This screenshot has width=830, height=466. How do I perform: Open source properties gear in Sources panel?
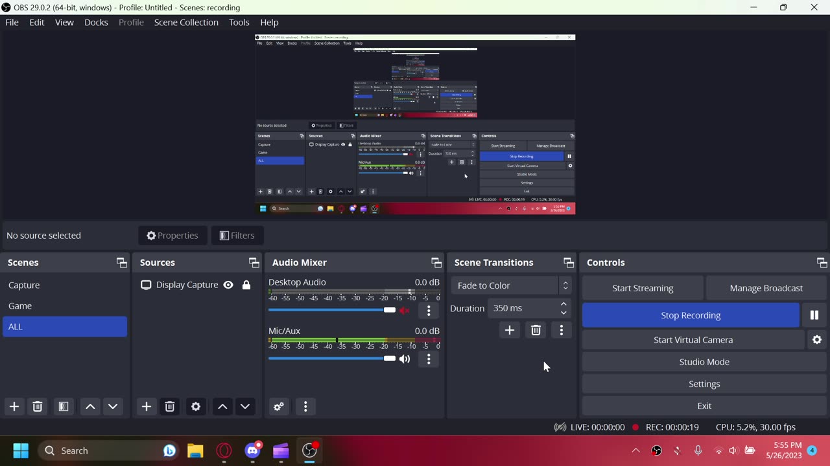196,406
